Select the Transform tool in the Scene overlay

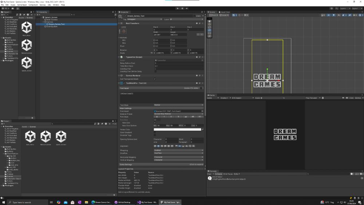209,36
